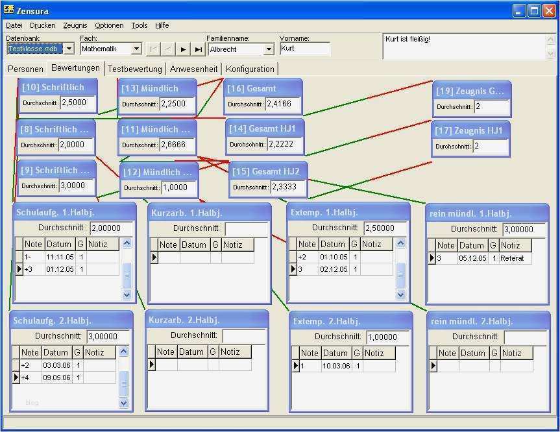The image size is (560, 432).
Task: Click the Note column header in Kurzarb. 2.Halbj.
Action: 166,352
